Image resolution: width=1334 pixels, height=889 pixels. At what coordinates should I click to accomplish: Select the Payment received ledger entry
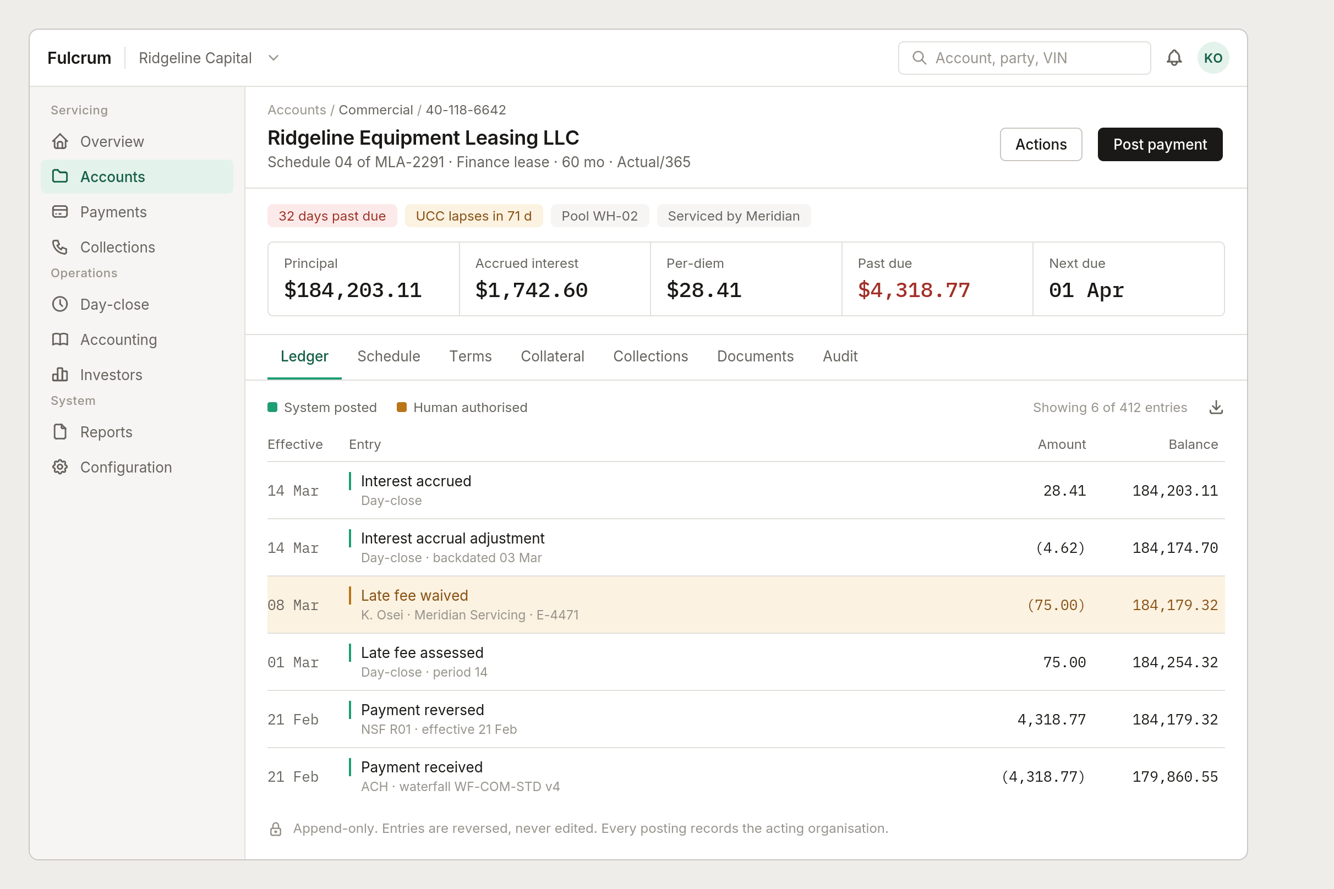[x=746, y=776]
